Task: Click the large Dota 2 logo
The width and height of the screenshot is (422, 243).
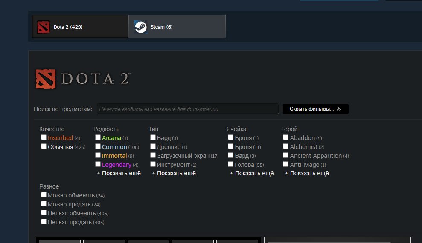Action: pos(83,79)
